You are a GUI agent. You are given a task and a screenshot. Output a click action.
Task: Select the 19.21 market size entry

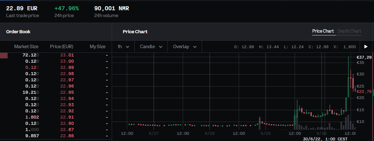(x=30, y=92)
